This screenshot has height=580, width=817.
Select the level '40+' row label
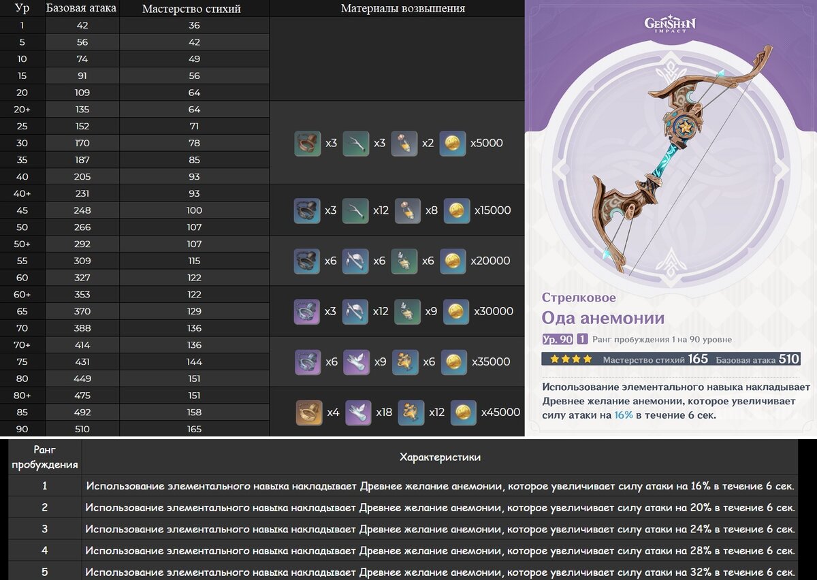pos(22,193)
